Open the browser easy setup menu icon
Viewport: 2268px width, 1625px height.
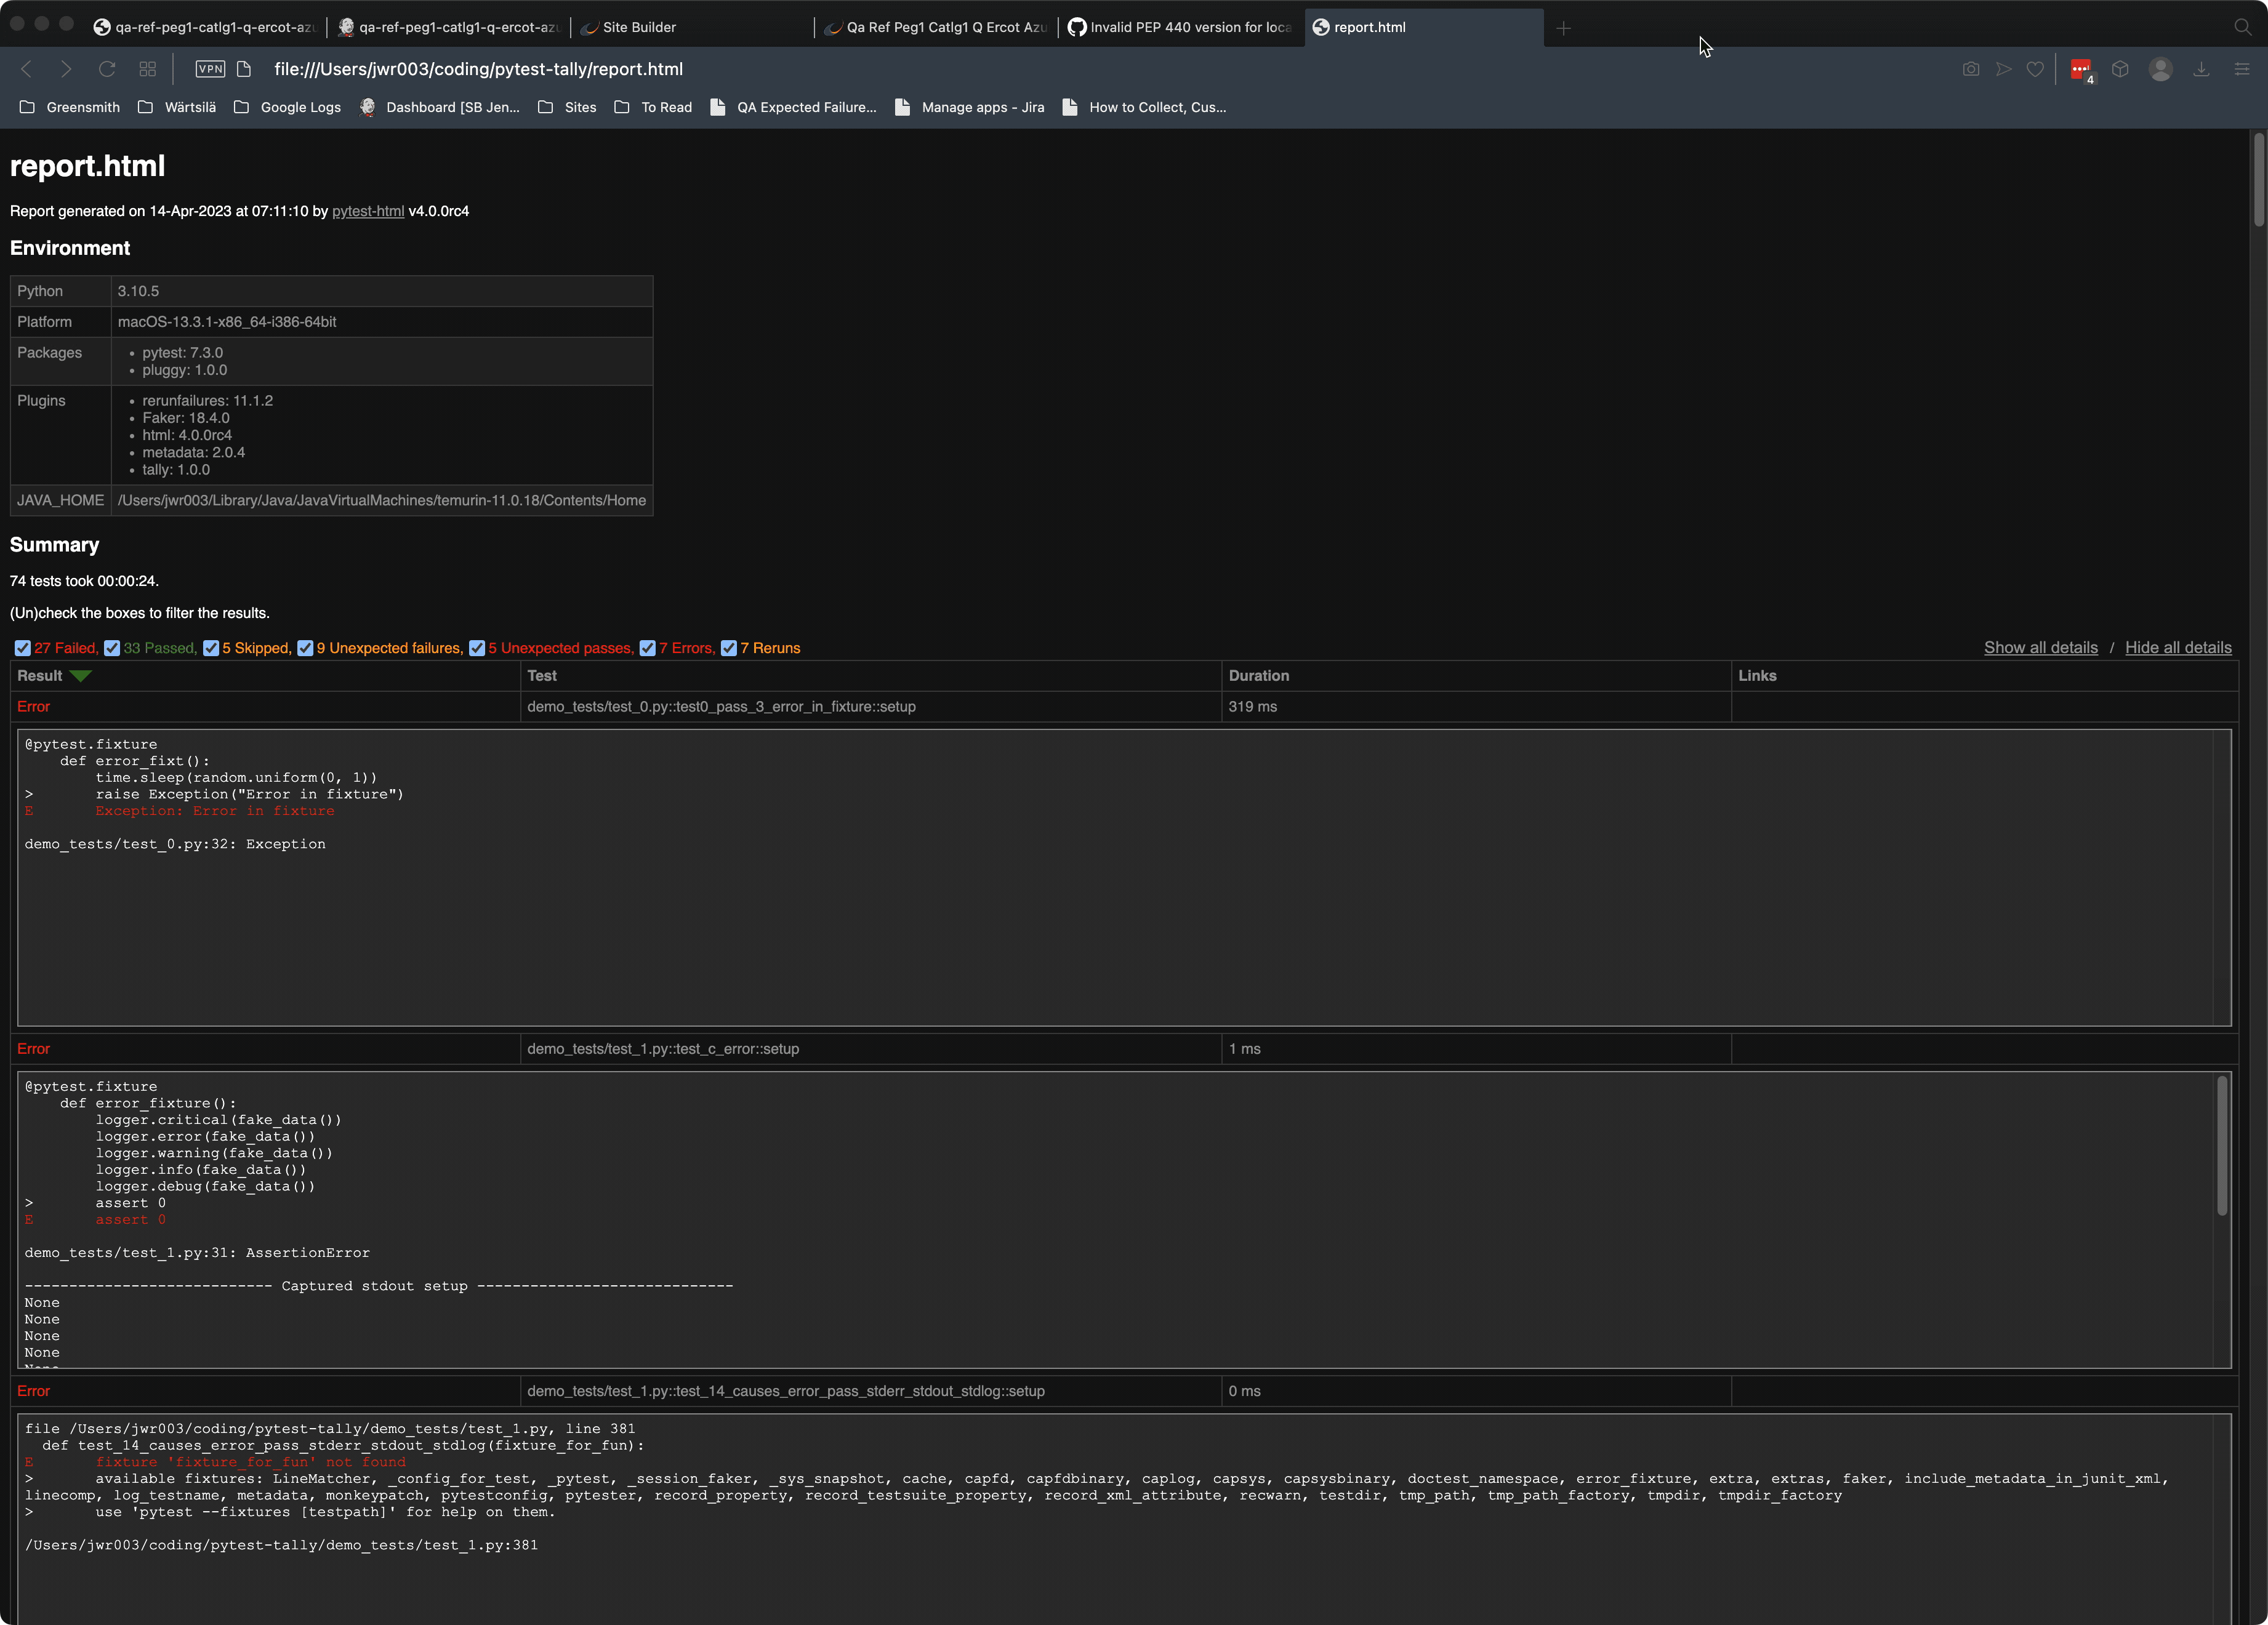tap(2242, 69)
